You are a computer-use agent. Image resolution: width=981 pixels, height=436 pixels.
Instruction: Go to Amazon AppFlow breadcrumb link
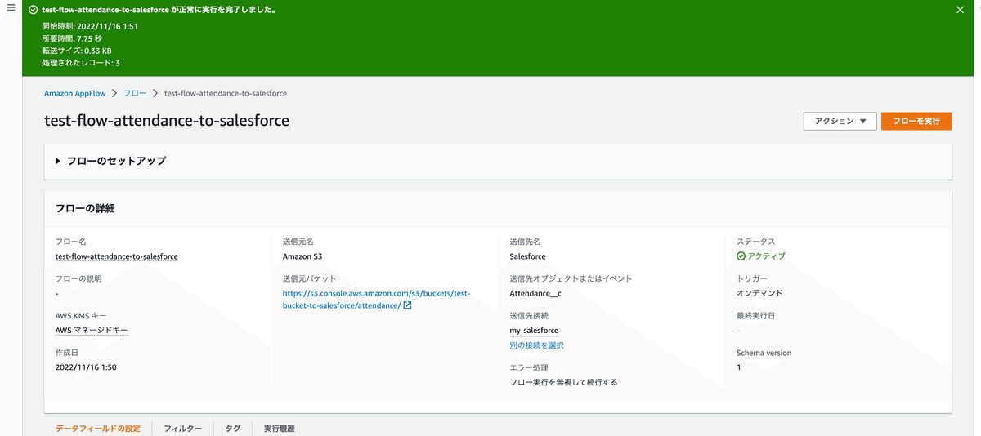[x=74, y=93]
